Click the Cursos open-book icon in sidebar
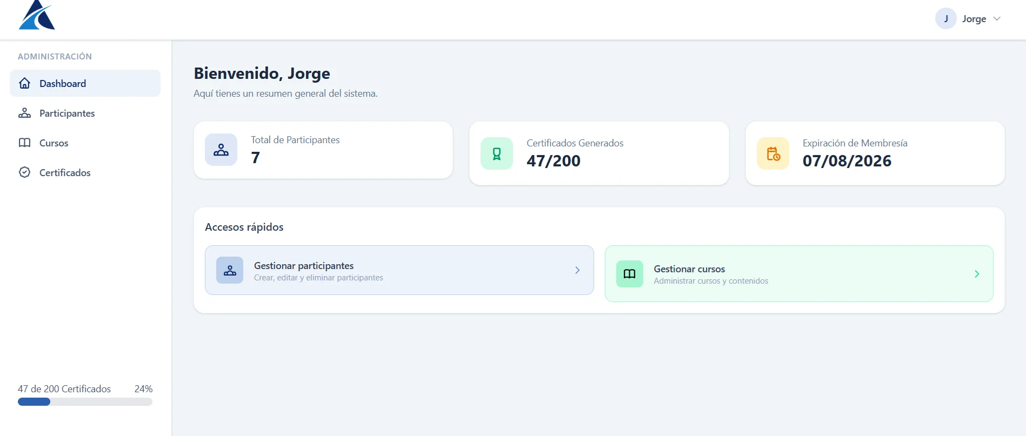The image size is (1026, 436). 24,143
